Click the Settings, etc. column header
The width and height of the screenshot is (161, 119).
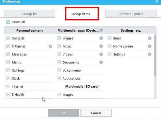click(131, 30)
